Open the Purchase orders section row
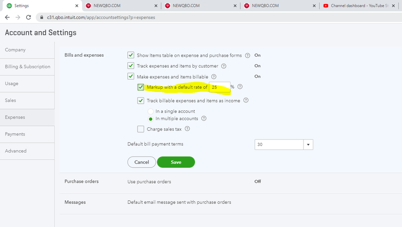The image size is (402, 227). (x=231, y=183)
